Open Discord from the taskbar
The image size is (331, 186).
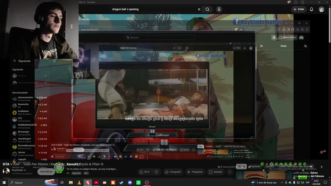(130, 183)
